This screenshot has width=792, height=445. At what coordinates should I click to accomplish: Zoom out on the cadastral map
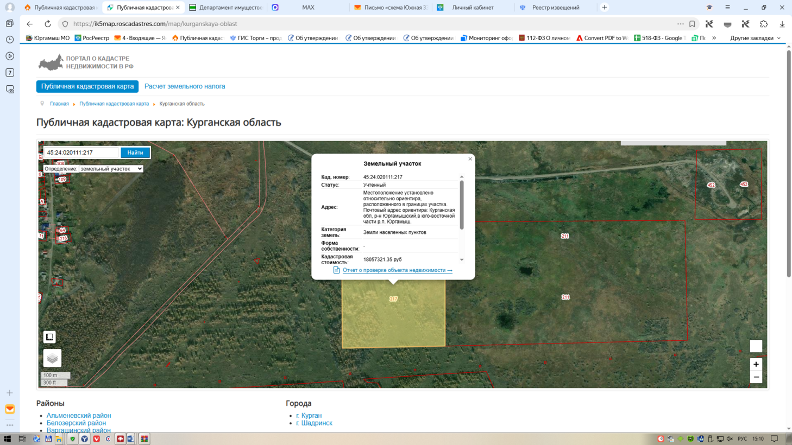click(756, 377)
